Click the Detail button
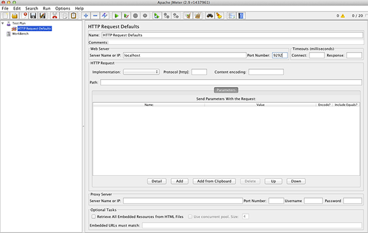This screenshot has width=368, height=233. pos(157,181)
